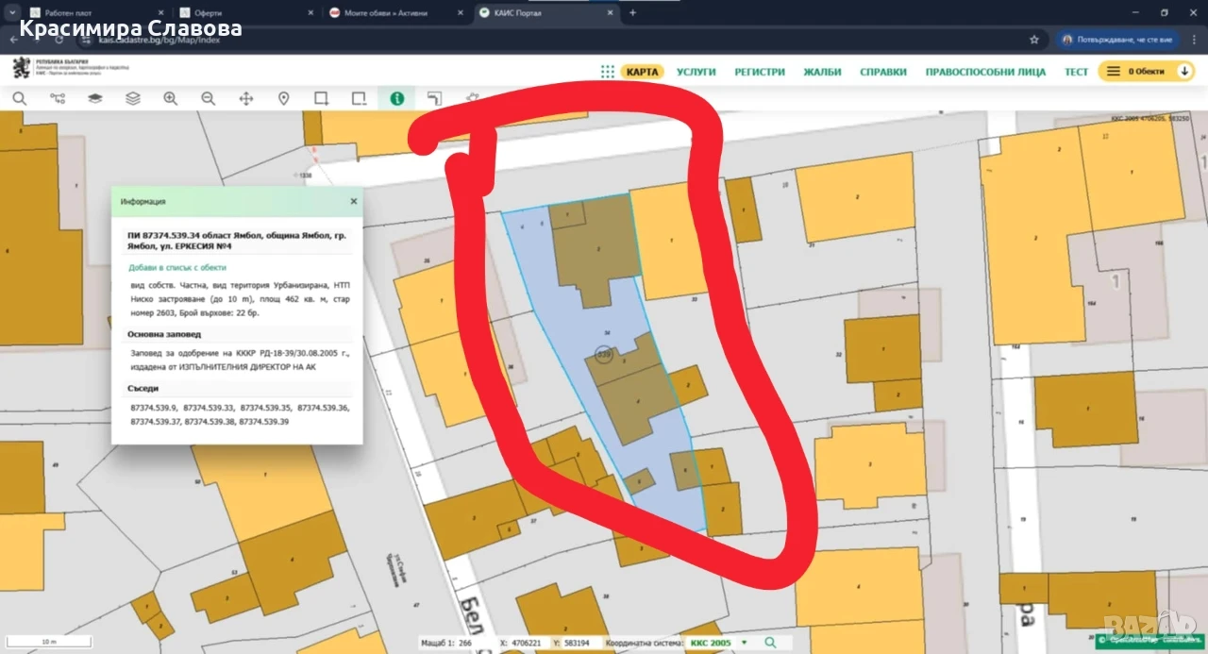Switch to the Работен плот tab
Viewport: 1208px width, 654px height.
pyautogui.click(x=96, y=13)
